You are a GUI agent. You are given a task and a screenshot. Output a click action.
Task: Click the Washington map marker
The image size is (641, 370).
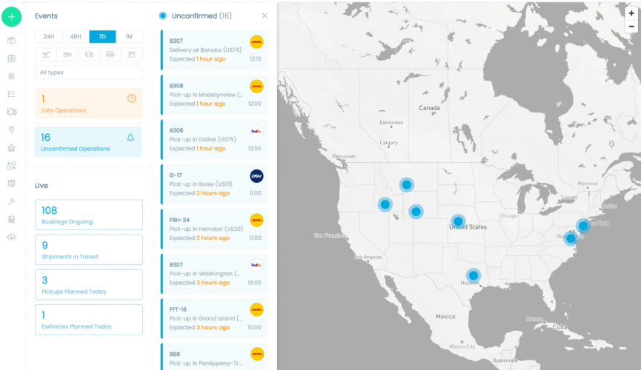[571, 238]
